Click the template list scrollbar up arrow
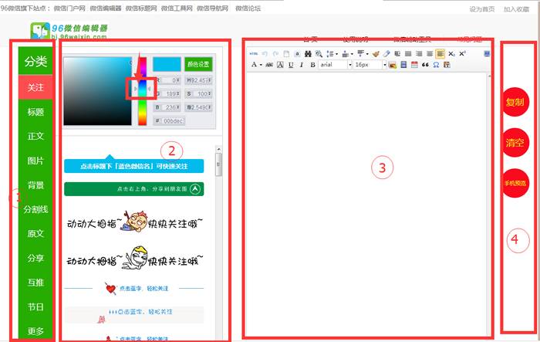Viewport: 540px width, 342px height. (x=218, y=149)
